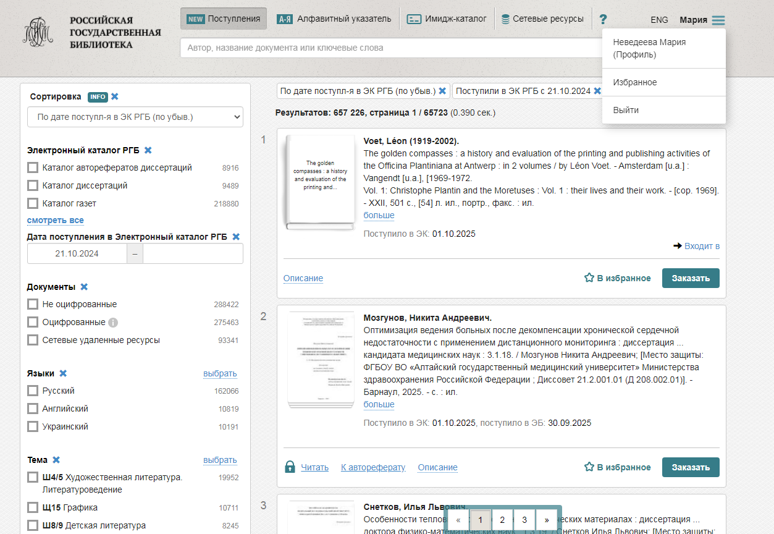
Task: Enable the Оцифрованные documents checkbox
Action: pyautogui.click(x=33, y=322)
